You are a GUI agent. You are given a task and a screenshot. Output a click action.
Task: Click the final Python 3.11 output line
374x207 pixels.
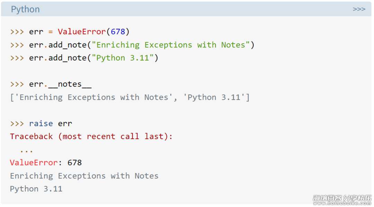point(36,189)
